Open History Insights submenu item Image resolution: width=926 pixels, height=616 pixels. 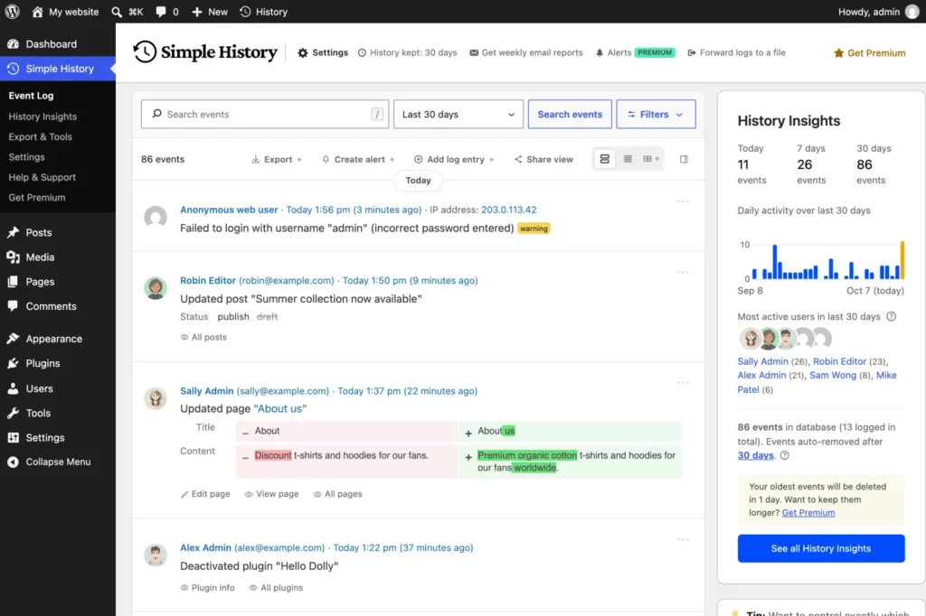click(43, 117)
